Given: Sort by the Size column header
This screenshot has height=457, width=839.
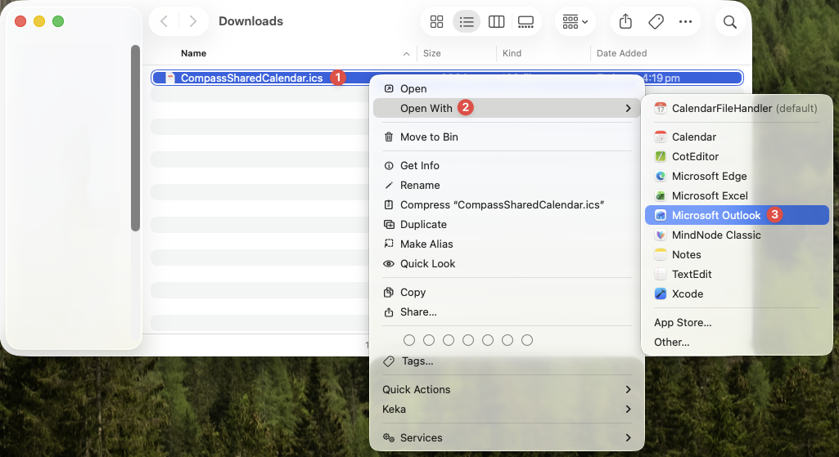Looking at the screenshot, I should 432,53.
